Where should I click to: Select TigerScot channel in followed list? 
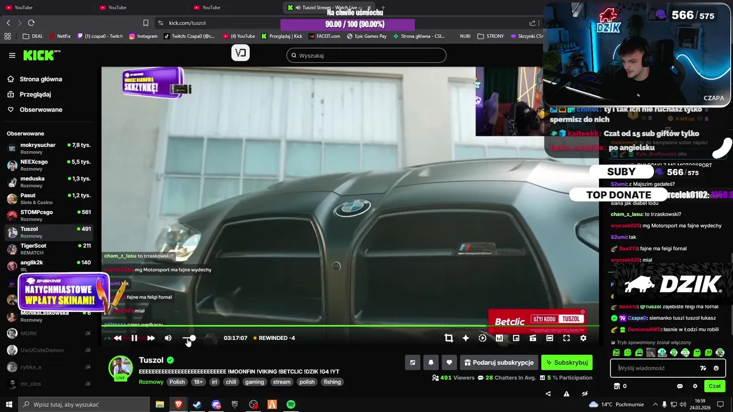[x=49, y=249]
